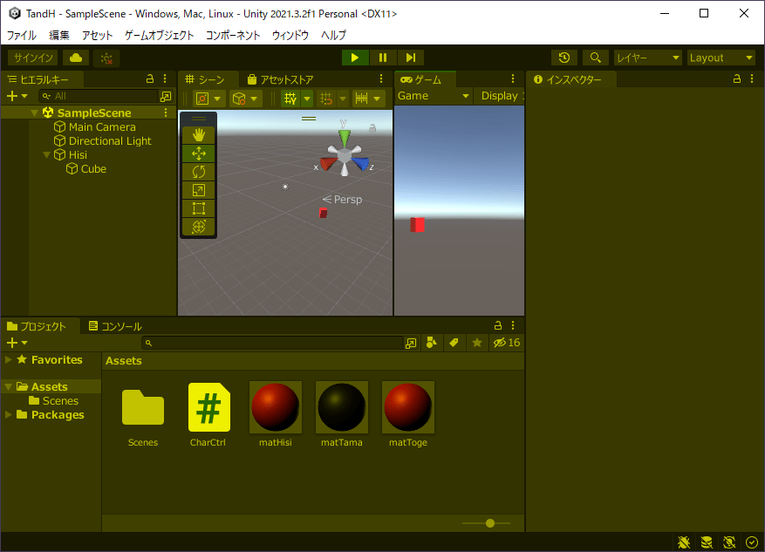This screenshot has height=552, width=765.
Task: Open Hierarchy panel more-options menu
Action: [x=165, y=79]
